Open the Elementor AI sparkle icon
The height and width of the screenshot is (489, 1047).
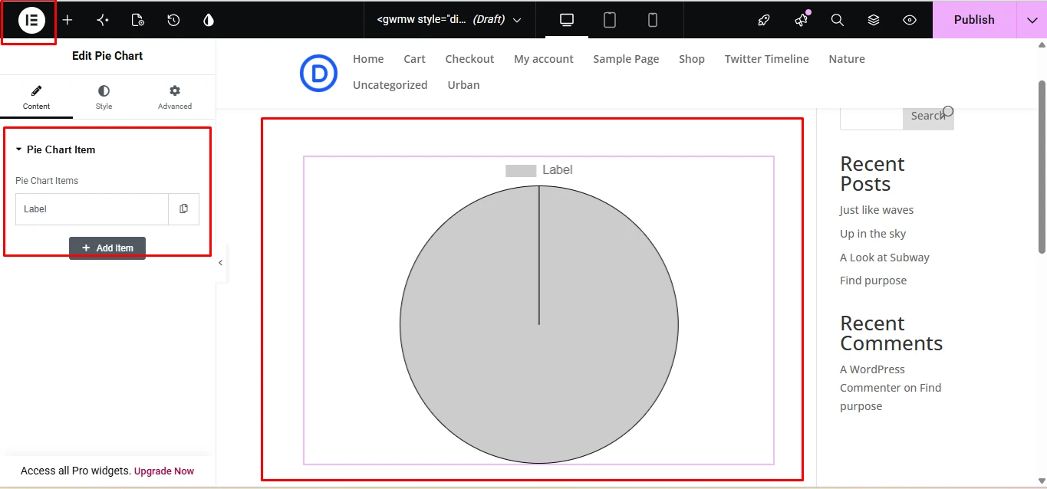[x=103, y=20]
